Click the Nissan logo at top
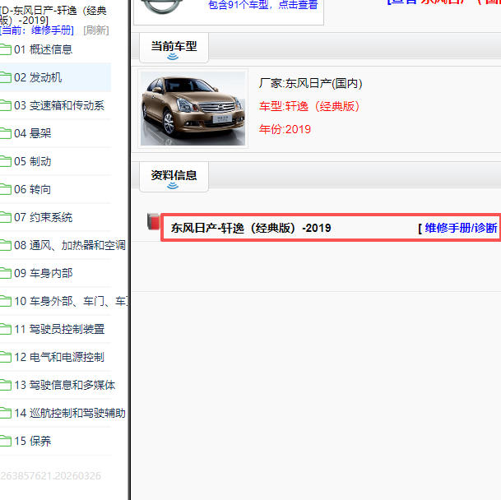The width and height of the screenshot is (501, 500). (x=162, y=7)
